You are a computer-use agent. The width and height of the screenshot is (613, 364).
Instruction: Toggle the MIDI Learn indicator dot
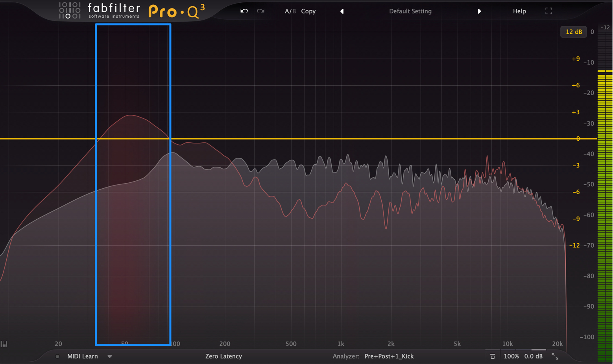[x=57, y=357]
